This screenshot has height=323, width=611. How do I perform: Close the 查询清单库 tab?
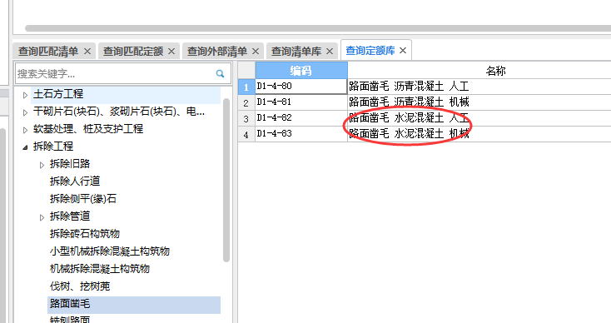(x=330, y=52)
